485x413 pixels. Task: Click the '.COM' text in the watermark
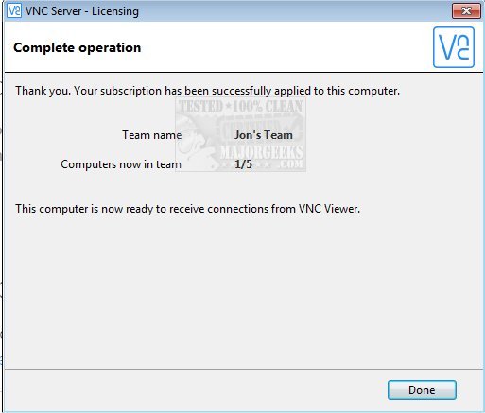point(291,163)
